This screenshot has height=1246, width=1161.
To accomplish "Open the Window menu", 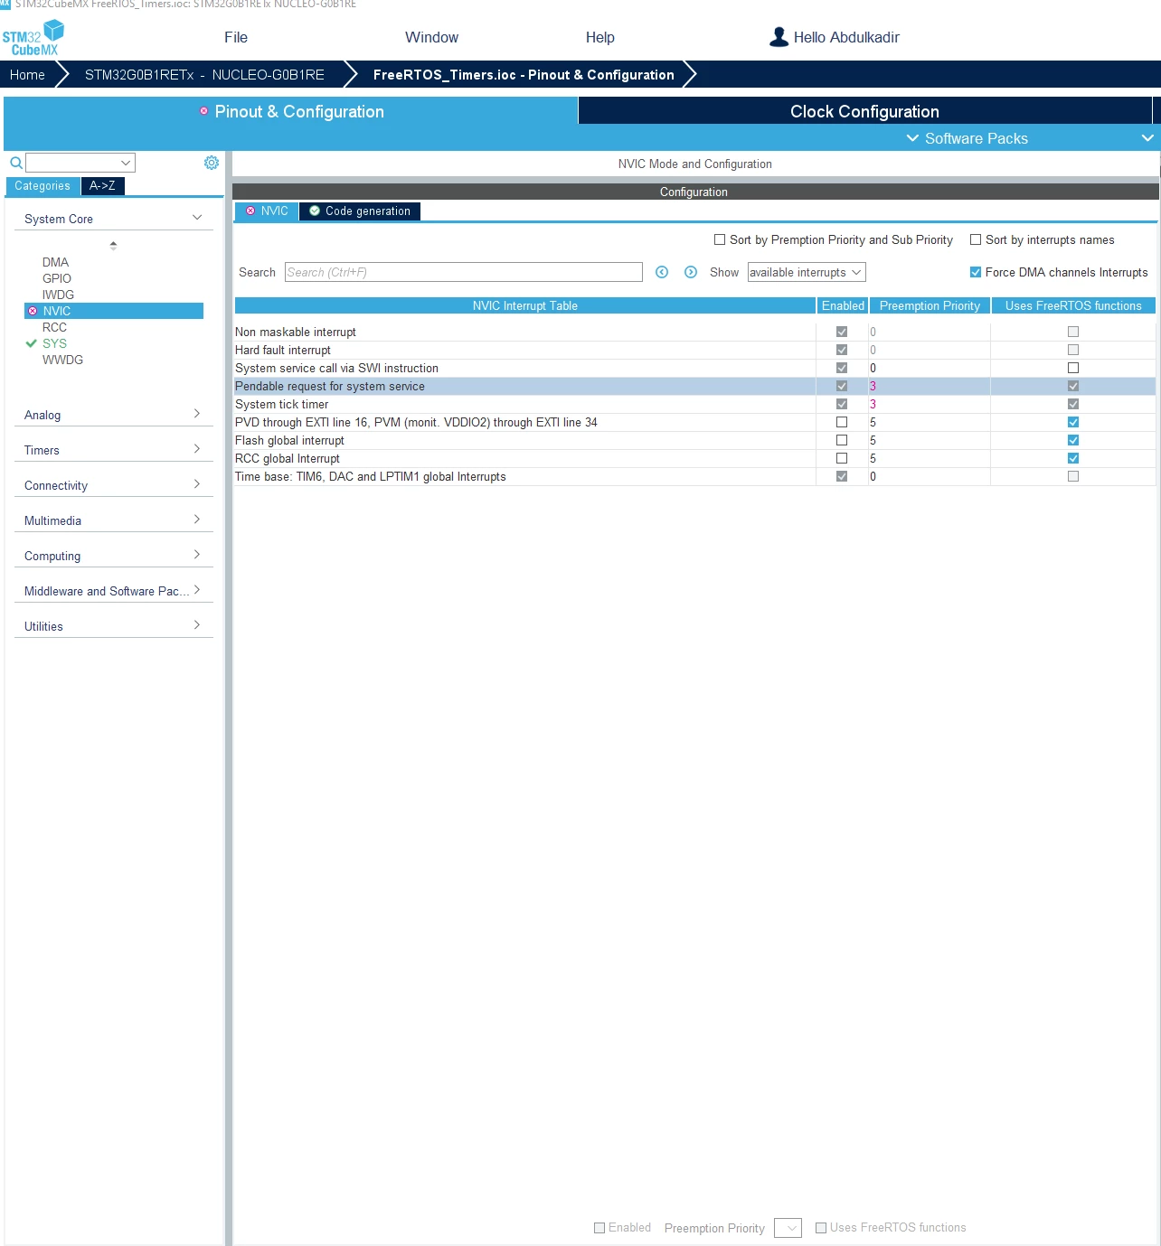I will pos(431,37).
